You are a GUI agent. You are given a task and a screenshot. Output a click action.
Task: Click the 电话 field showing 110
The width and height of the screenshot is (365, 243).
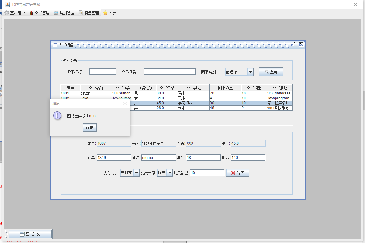(248, 157)
